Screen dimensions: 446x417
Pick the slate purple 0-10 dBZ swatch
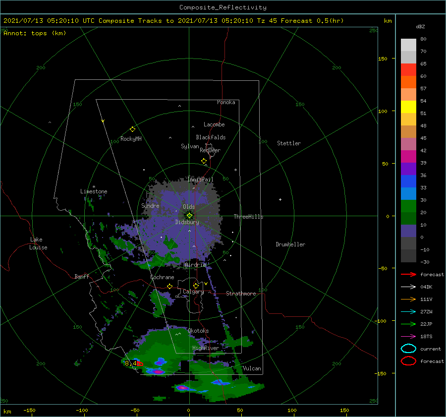tap(408, 231)
